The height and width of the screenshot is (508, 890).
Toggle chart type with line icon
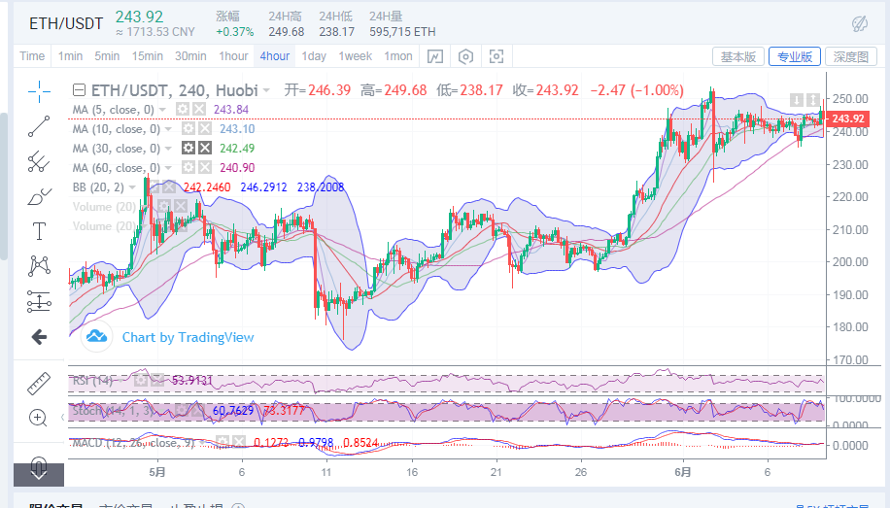[434, 56]
